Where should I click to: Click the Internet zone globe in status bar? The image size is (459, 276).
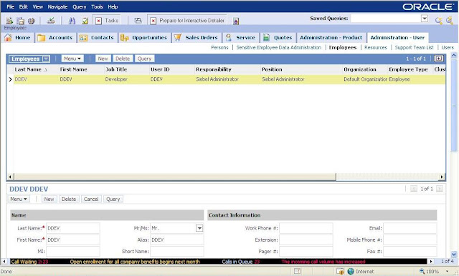tap(351, 271)
